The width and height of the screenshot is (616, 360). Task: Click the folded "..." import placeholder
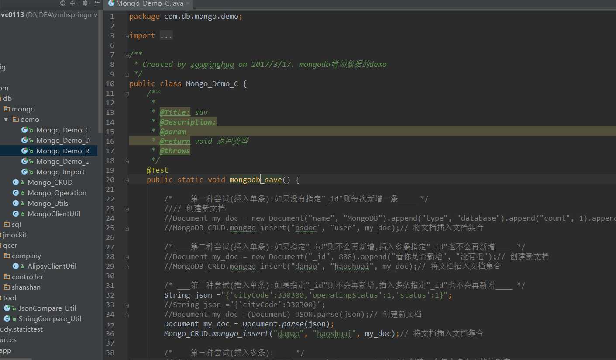(x=166, y=36)
